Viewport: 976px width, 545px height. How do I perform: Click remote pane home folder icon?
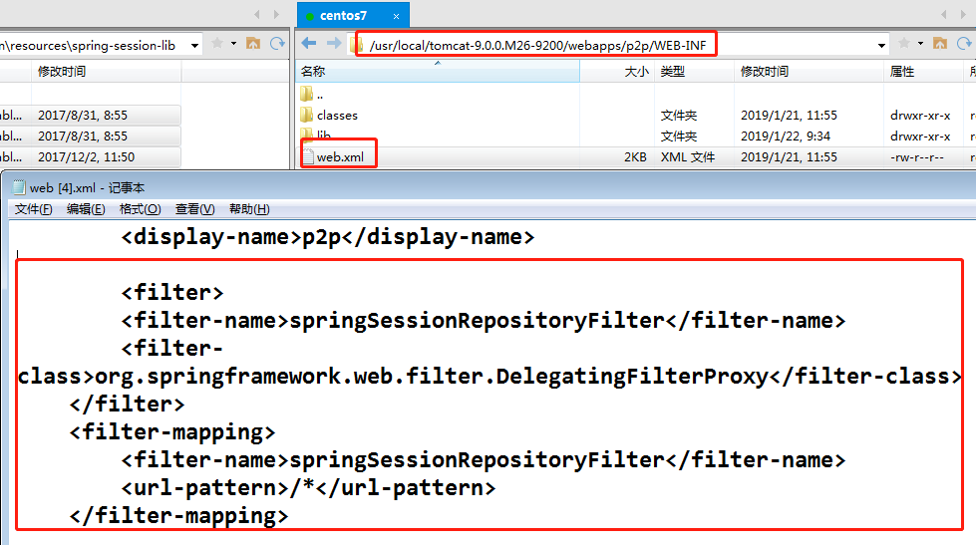point(939,44)
